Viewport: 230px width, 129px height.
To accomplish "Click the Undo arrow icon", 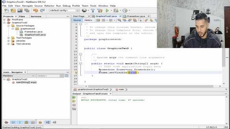I will pos(36,10).
